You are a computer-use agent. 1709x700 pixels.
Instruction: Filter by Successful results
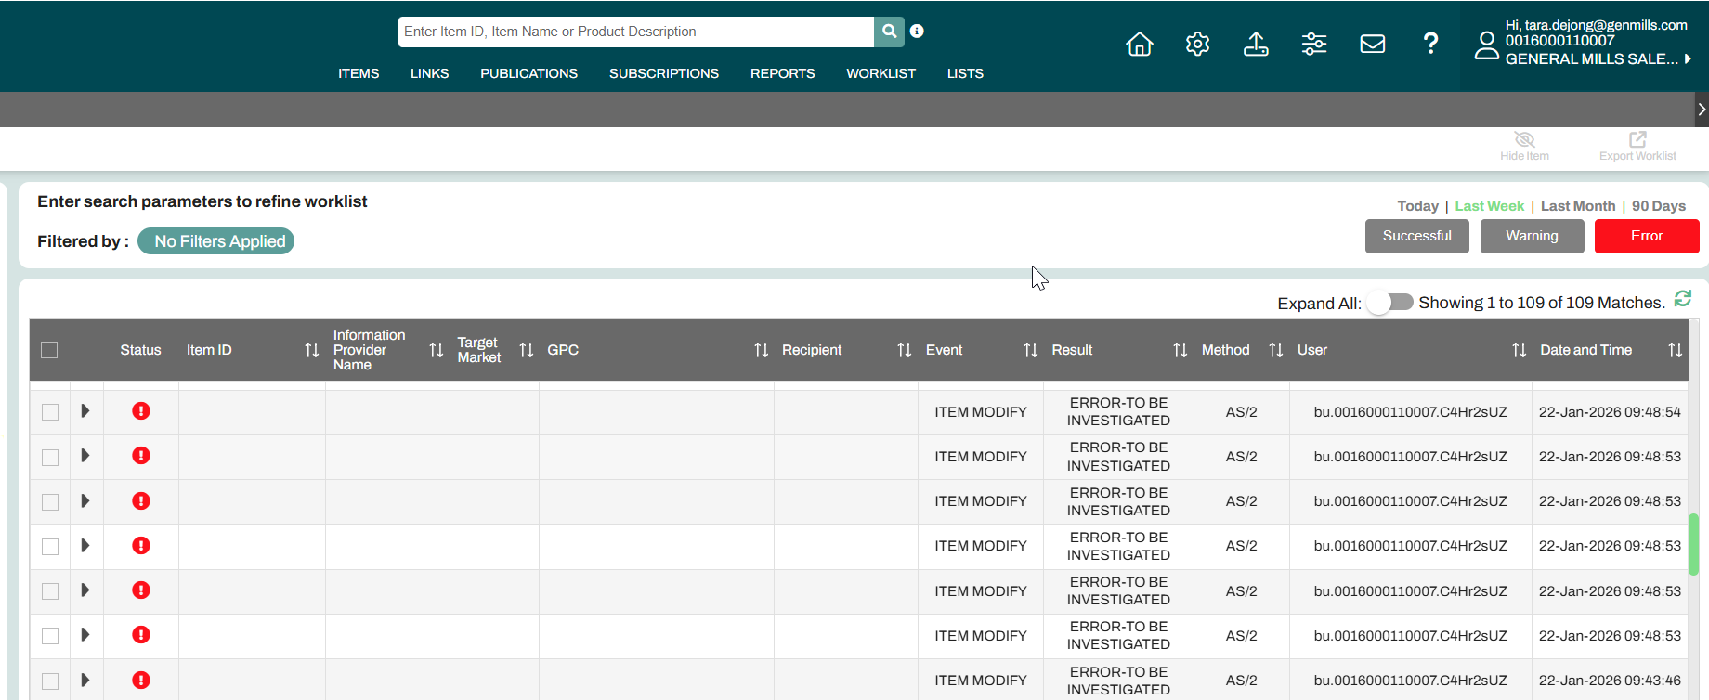(x=1417, y=236)
